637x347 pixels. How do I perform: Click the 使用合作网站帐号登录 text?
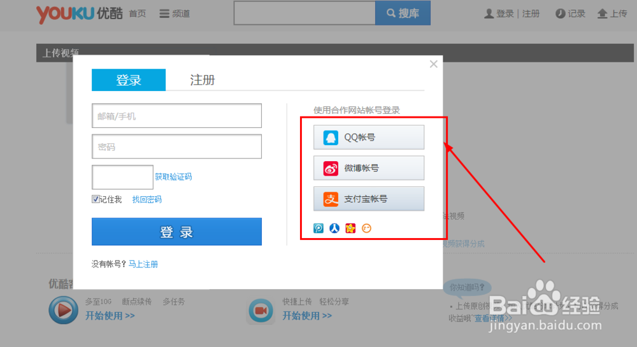pyautogui.click(x=357, y=110)
